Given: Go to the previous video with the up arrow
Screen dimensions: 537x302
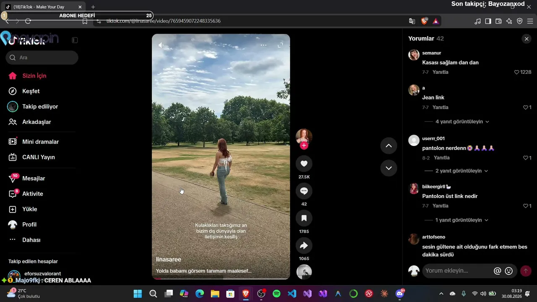Looking at the screenshot, I should coord(388,146).
